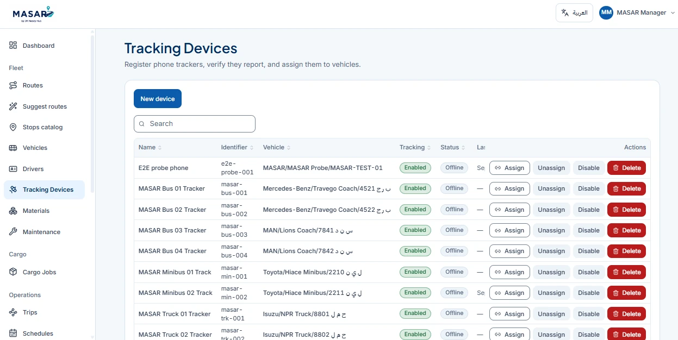Viewport: 678px width, 340px height.
Task: Disable MASAR Bus 03 Tracker
Action: tap(588, 230)
